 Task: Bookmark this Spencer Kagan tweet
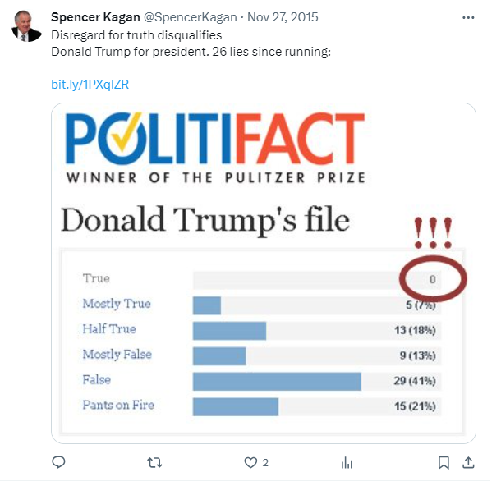point(444,462)
